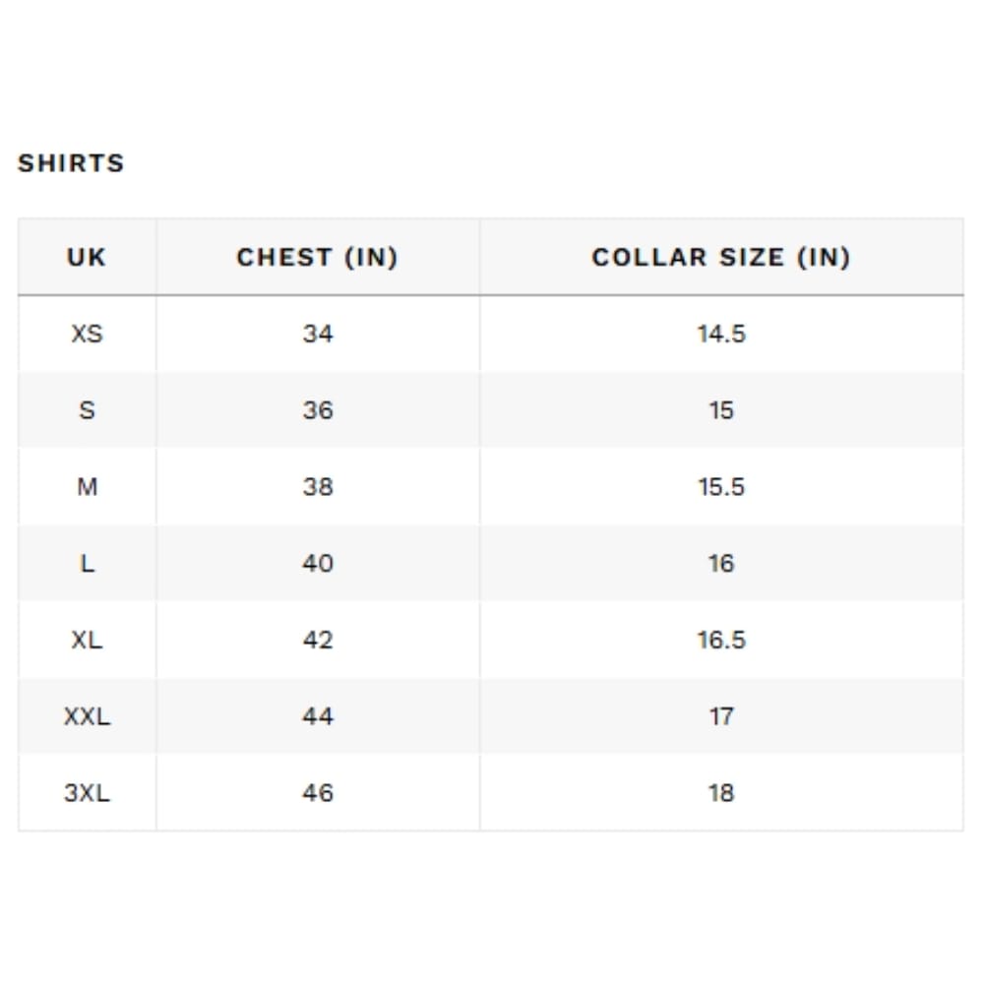Click collar size 14.5

click(721, 334)
